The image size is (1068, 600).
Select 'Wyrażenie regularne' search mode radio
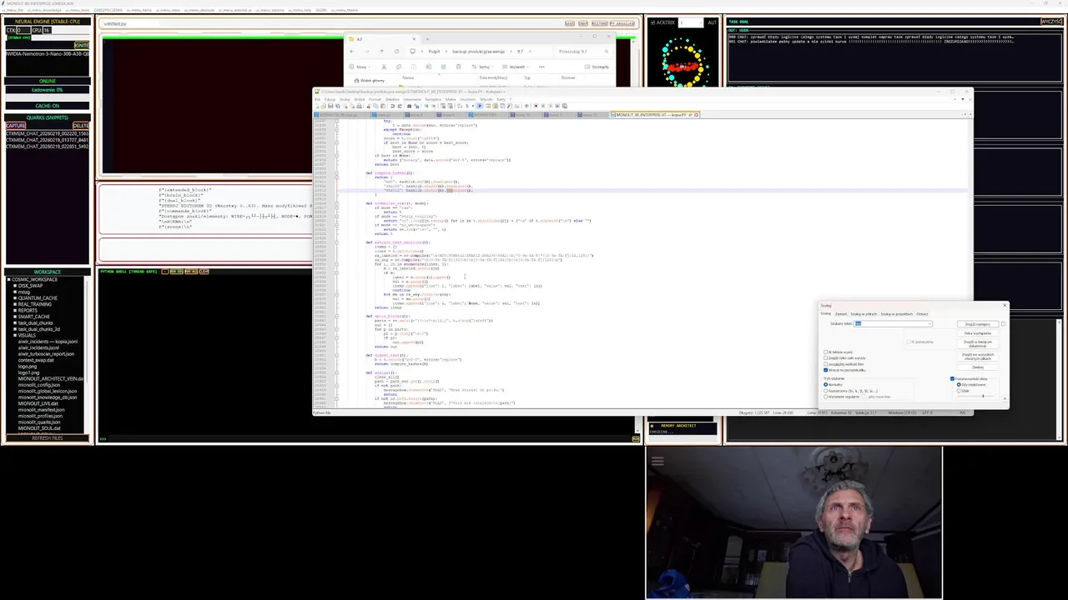pos(825,397)
